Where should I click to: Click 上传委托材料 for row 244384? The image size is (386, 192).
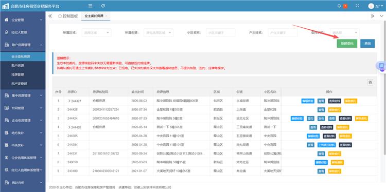tap(326, 145)
